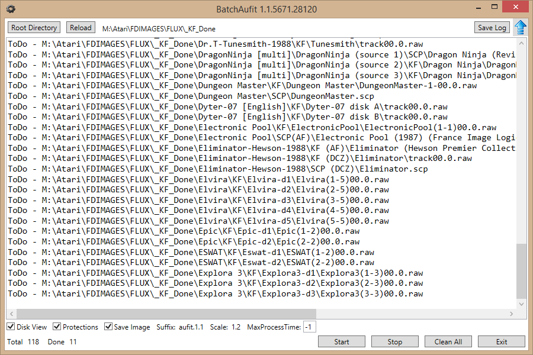This screenshot has width=533, height=355.
Task: Select the Eliminator KF (DCZ) track00.0.raw line
Action: (240, 159)
